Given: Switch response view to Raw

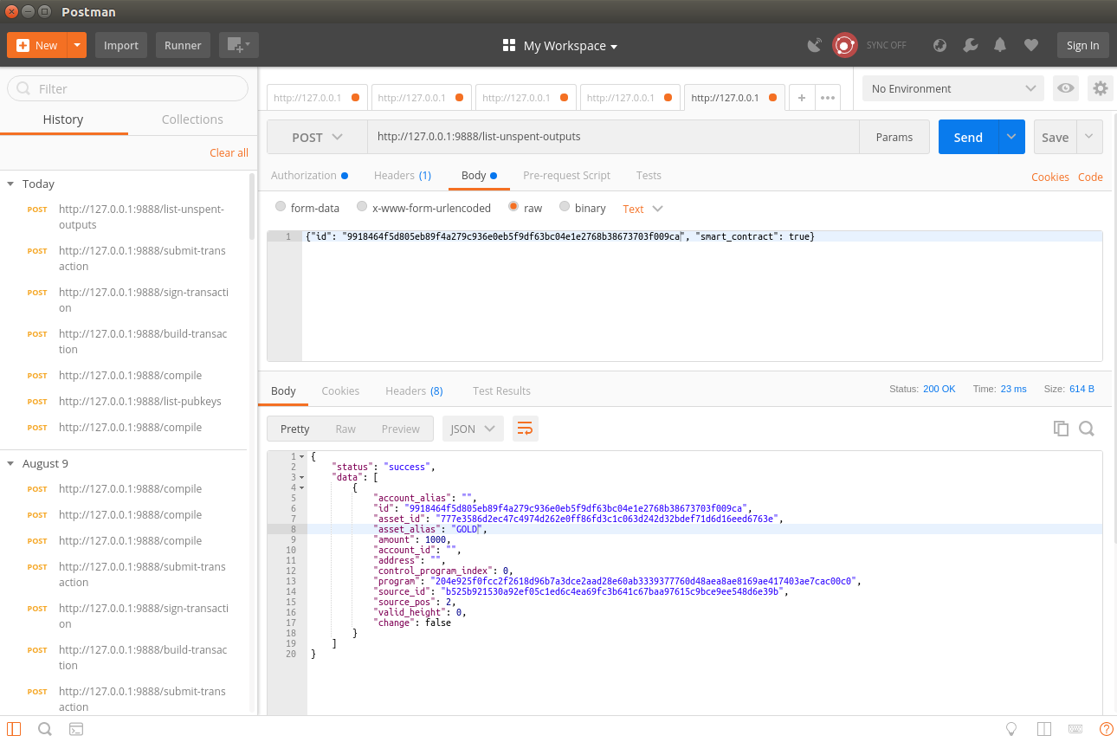Looking at the screenshot, I should point(345,429).
